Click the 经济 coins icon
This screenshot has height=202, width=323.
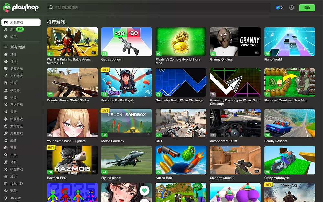6,176
